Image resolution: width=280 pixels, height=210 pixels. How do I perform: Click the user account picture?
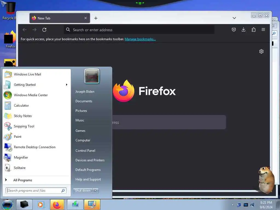(x=92, y=76)
